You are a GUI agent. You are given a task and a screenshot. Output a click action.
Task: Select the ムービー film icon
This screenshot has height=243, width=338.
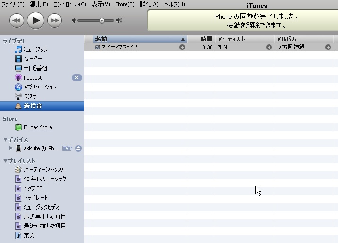tap(18, 59)
